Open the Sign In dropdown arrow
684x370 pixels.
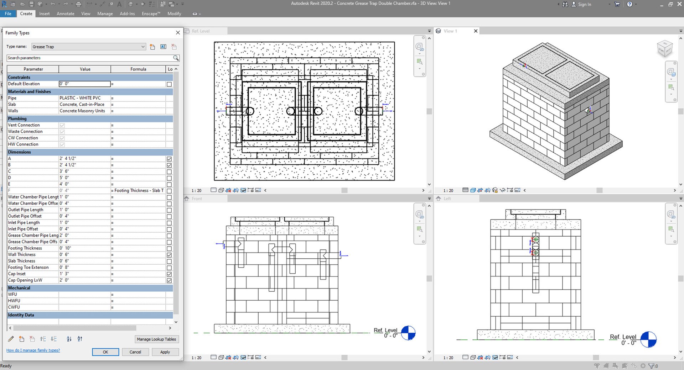click(610, 4)
